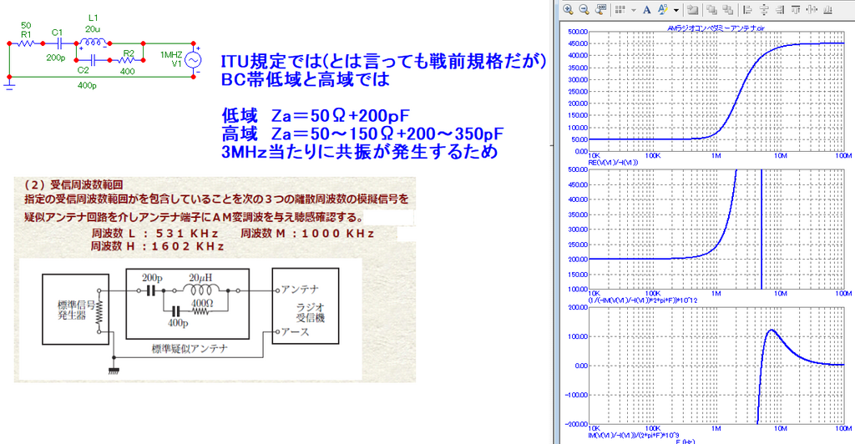Click heading (2) 受信周波数範囲
This screenshot has height=444, width=855.
(x=73, y=185)
